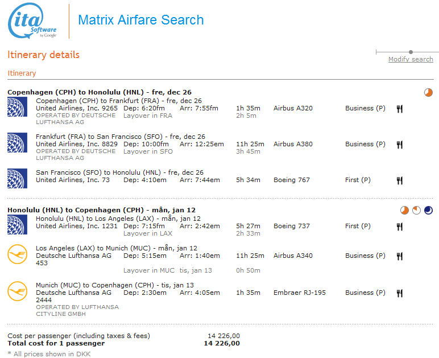Viewport: 439px width, 358px height.
Task: Click the meal icon for the Embraer RJ-195 flight
Action: (x=400, y=293)
